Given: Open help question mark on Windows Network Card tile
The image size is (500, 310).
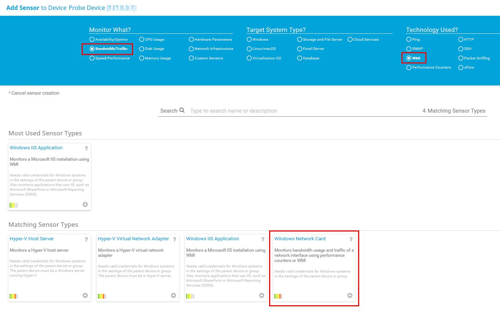Looking at the screenshot, I should [351, 239].
